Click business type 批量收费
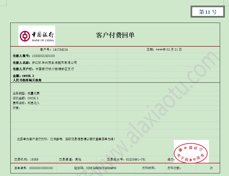Screen dimensions: 229x176 click(33, 93)
